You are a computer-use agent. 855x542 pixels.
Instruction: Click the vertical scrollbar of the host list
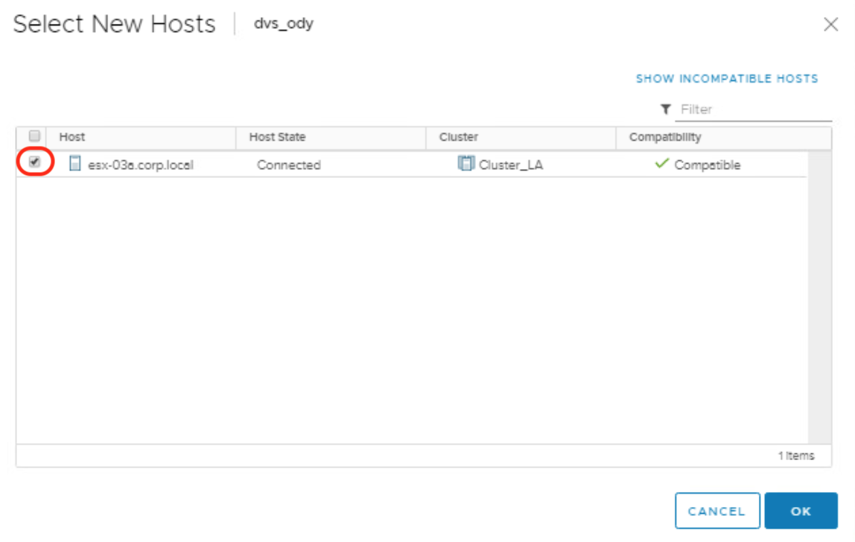[819, 297]
